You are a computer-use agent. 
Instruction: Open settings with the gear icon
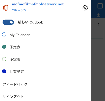85,8
